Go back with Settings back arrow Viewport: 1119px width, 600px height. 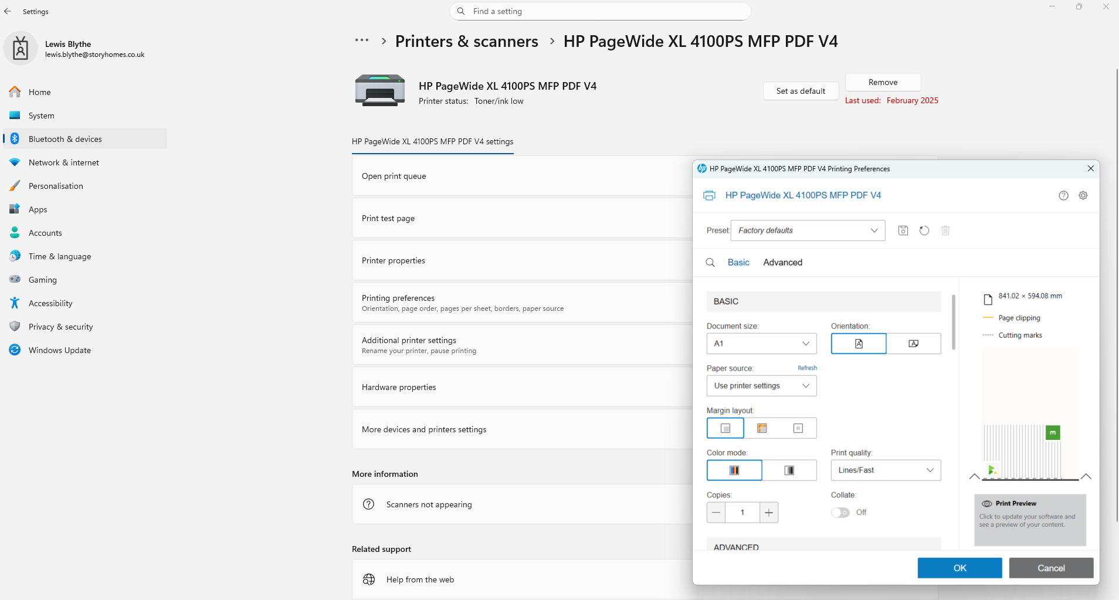click(8, 11)
